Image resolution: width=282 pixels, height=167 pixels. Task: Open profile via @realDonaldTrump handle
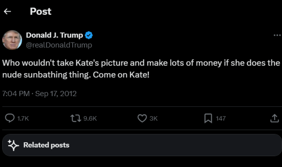(59, 45)
